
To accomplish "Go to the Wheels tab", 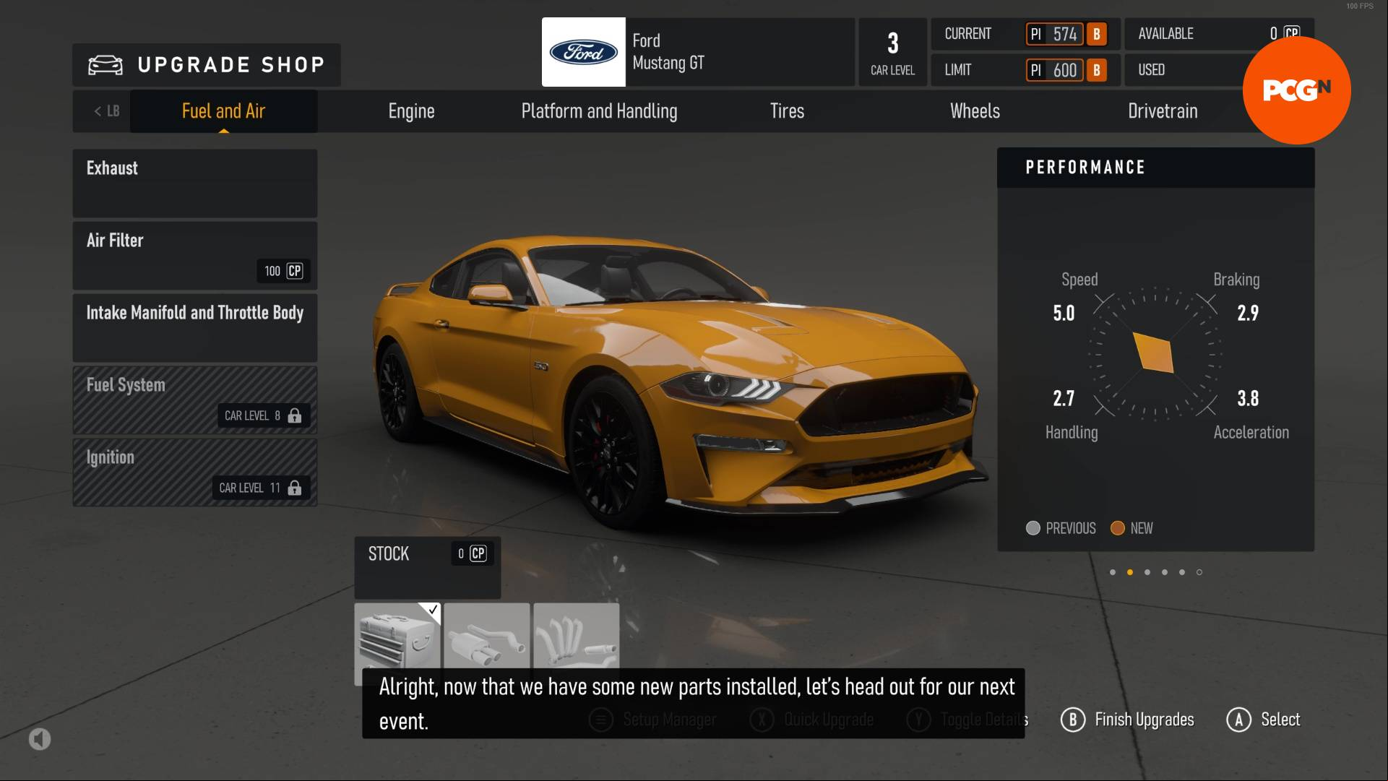I will pos(975,111).
